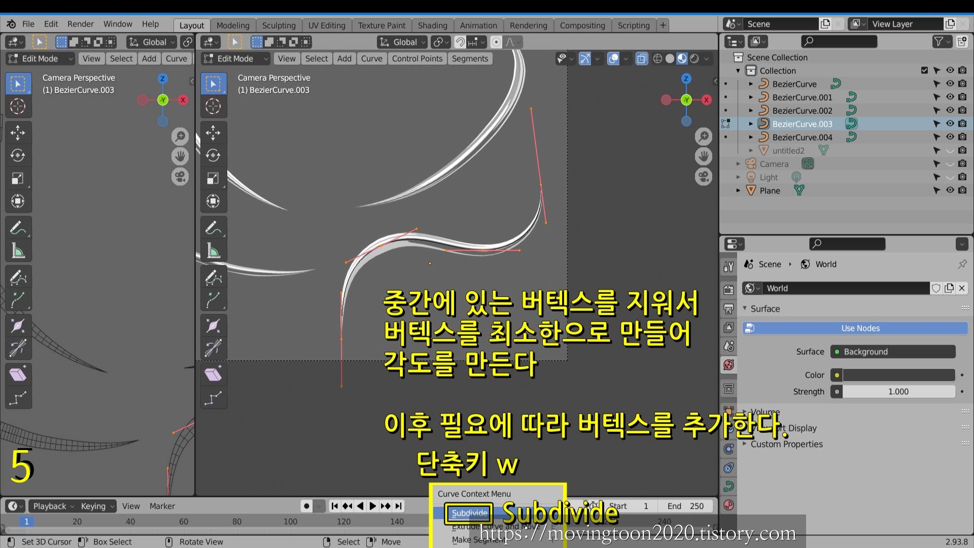The height and width of the screenshot is (548, 974).
Task: Select the Randomize tool in middle viewport
Action: click(213, 398)
